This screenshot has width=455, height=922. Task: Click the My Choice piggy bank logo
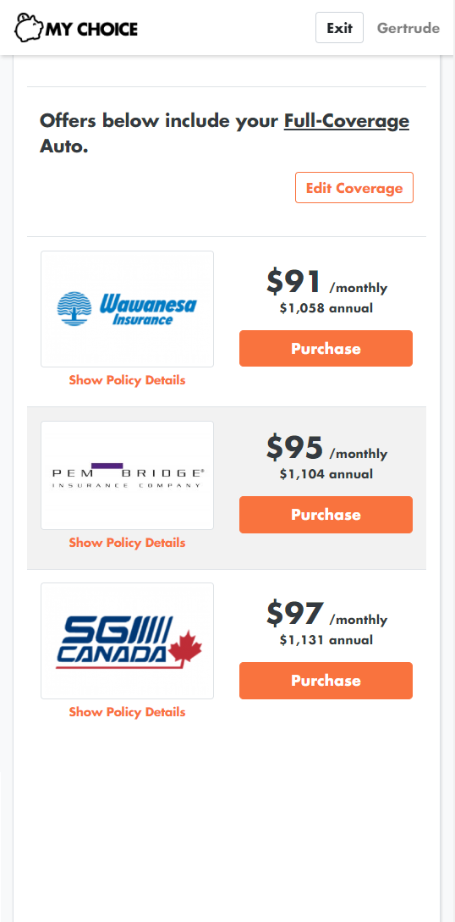[76, 28]
